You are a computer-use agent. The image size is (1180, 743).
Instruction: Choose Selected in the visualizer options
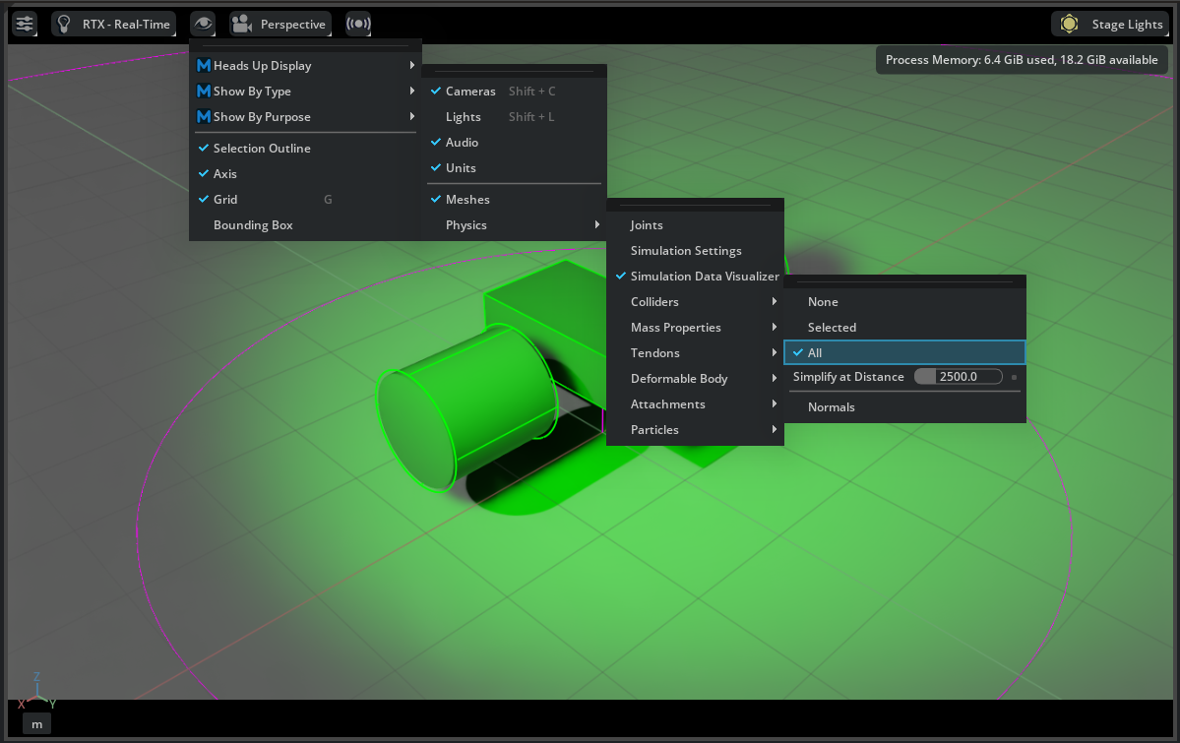832,327
